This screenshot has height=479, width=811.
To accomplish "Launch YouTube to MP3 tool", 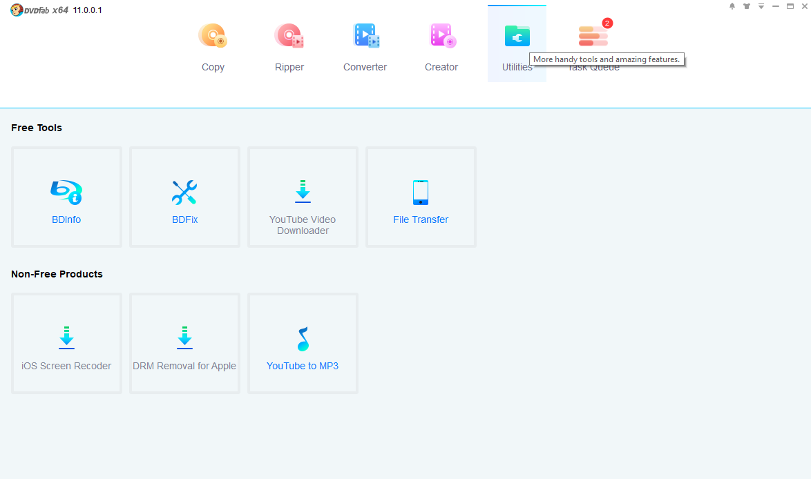I will click(303, 343).
